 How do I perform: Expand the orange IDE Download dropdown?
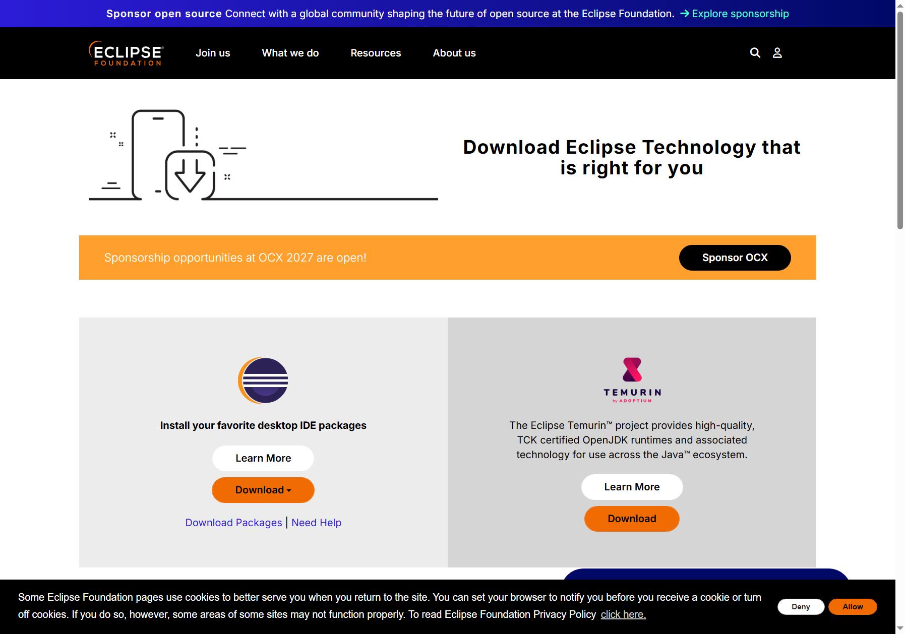click(x=263, y=490)
